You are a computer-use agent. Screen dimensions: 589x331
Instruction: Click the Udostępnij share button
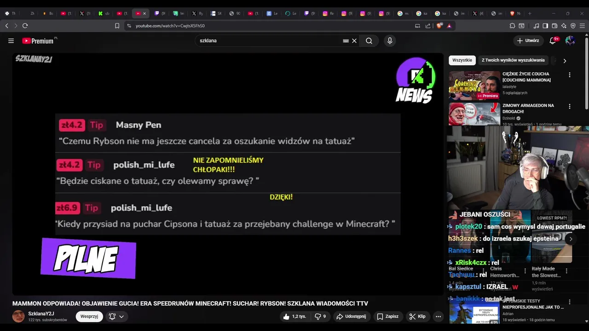pos(351,316)
